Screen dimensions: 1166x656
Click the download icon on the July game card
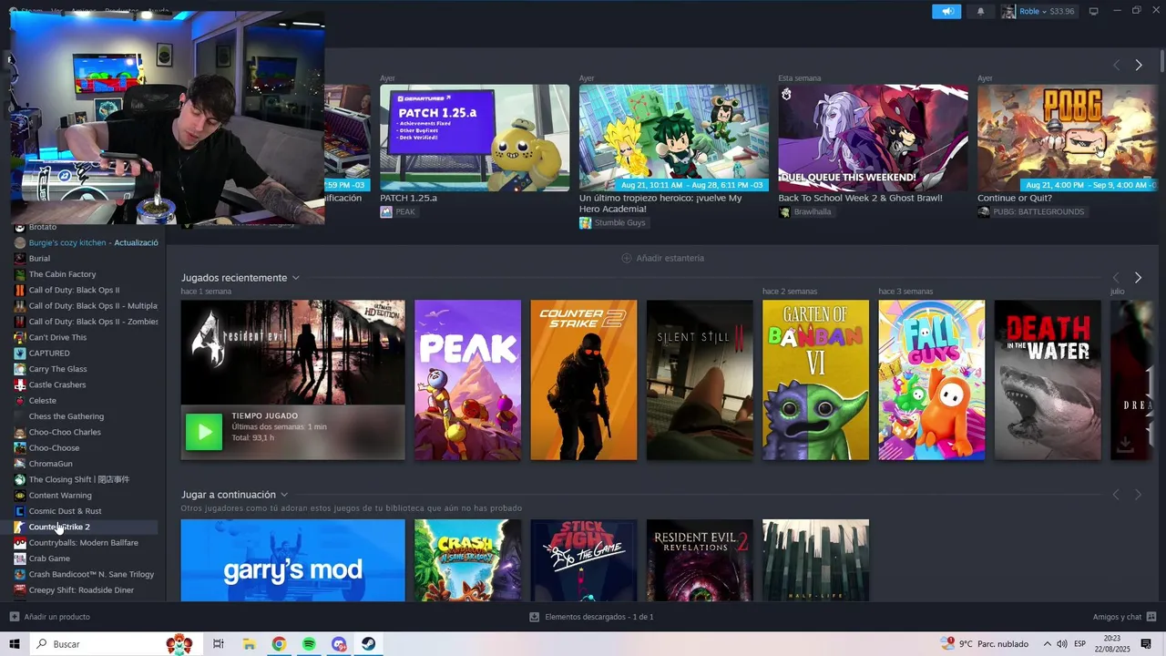coord(1125,444)
